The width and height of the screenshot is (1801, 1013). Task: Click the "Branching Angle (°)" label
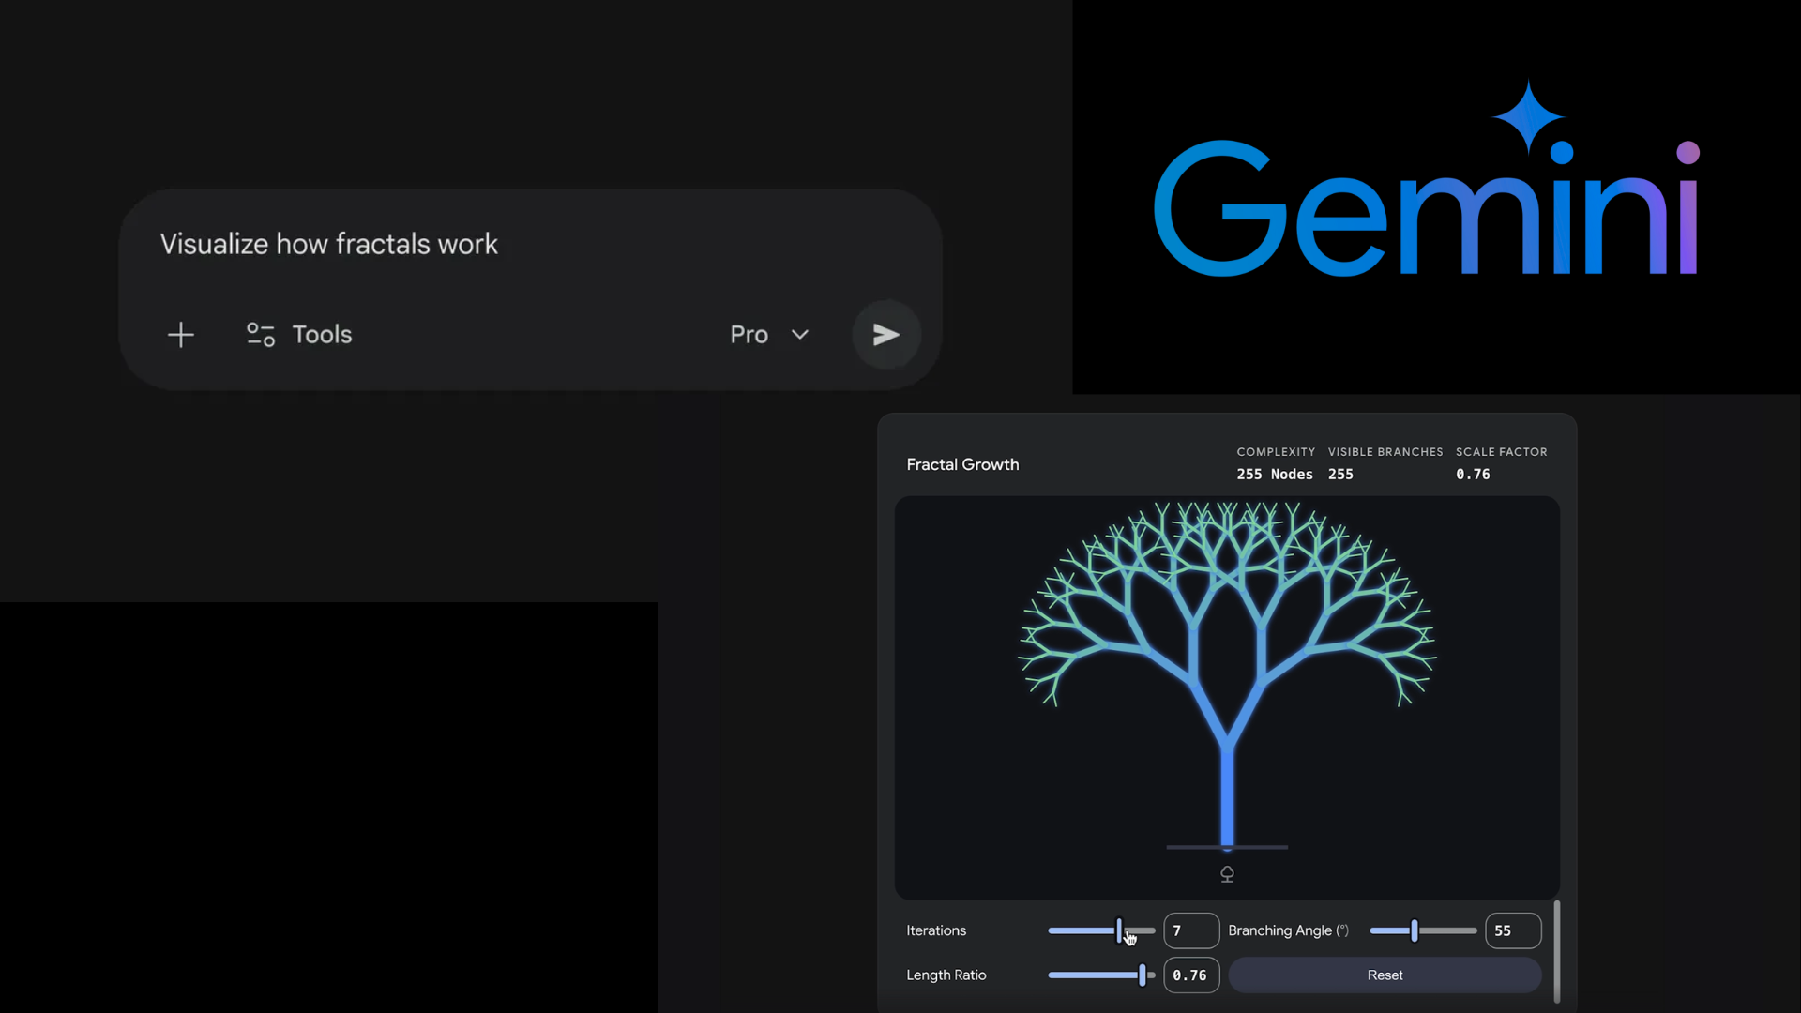[x=1289, y=930]
